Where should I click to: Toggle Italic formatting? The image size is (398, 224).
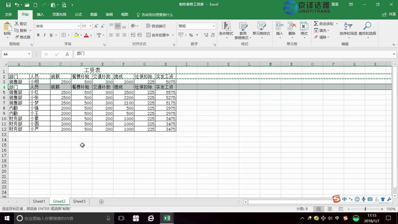[45, 35]
